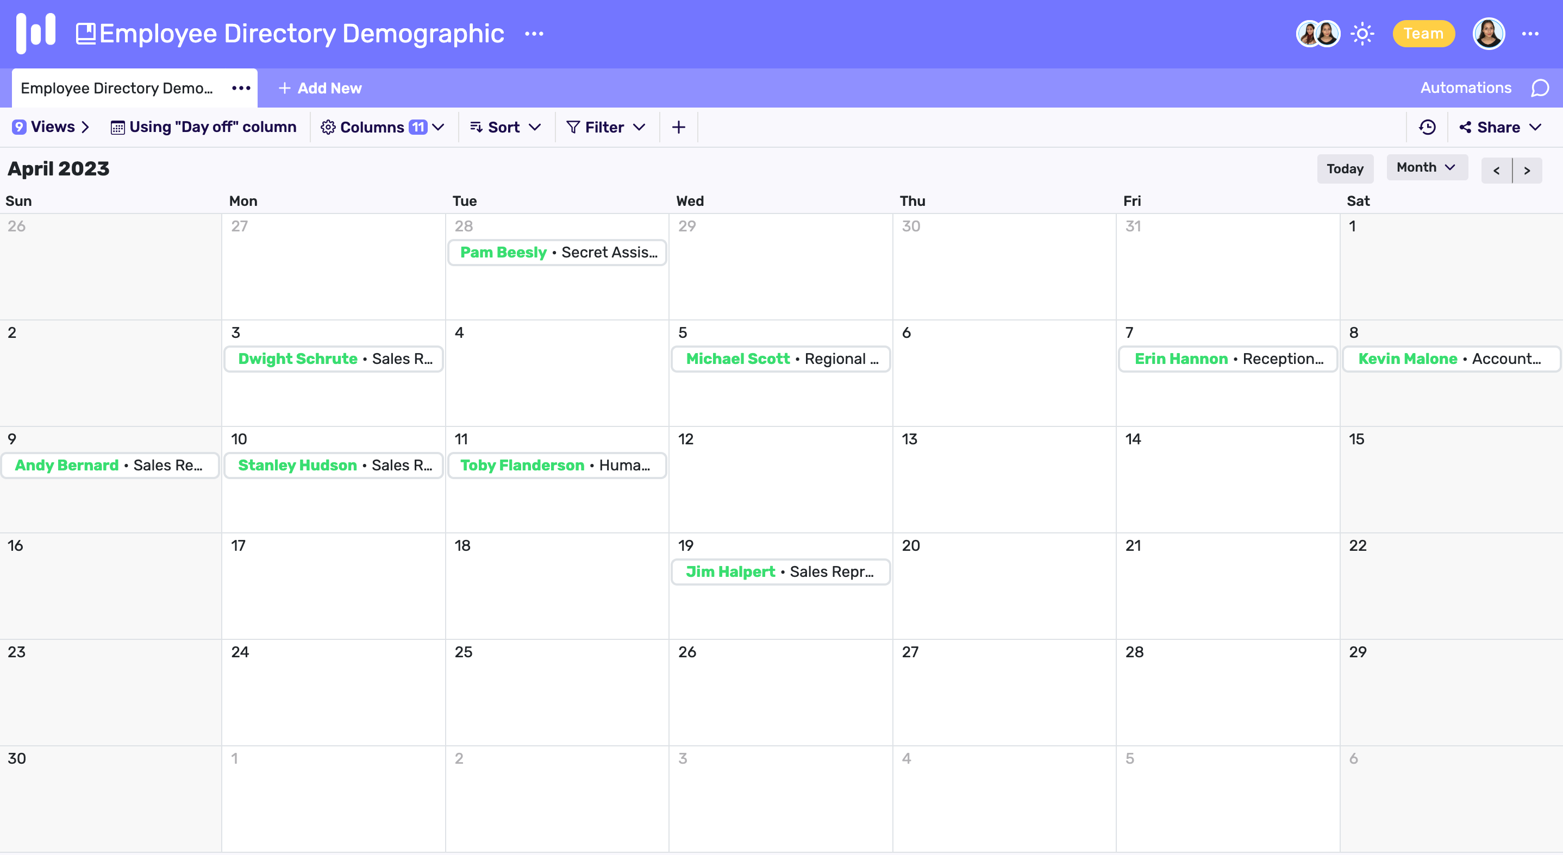
Task: Click the Automations link
Action: click(x=1465, y=88)
